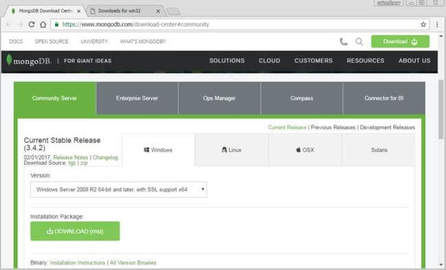446x270 pixels.
Task: Click page scrollbar down arrow
Action: click(x=441, y=265)
